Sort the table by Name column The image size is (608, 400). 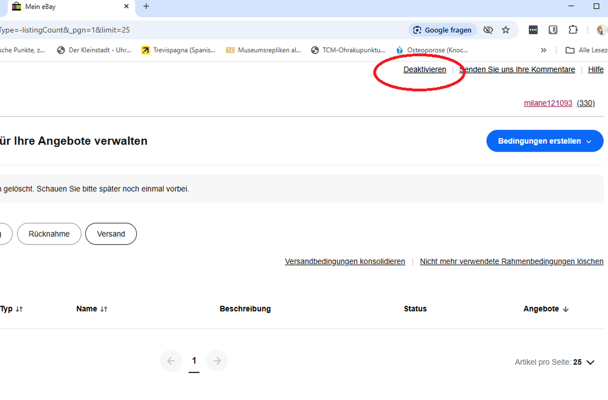pyautogui.click(x=92, y=309)
